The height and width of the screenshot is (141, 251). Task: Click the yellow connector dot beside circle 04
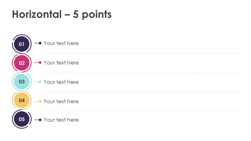[40, 101]
